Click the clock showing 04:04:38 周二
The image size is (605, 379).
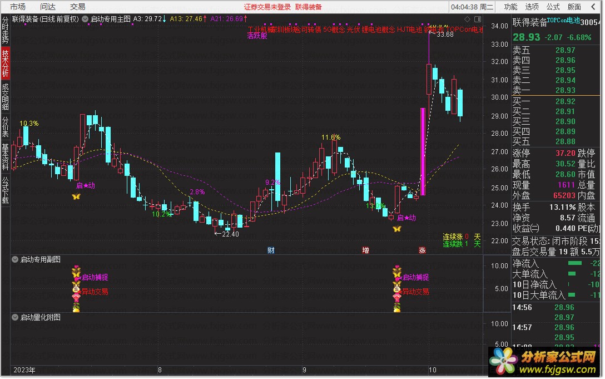[472, 7]
